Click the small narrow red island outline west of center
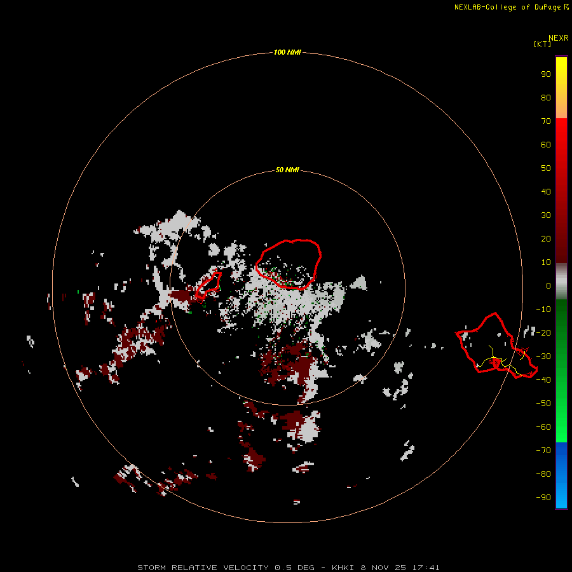 pos(208,285)
